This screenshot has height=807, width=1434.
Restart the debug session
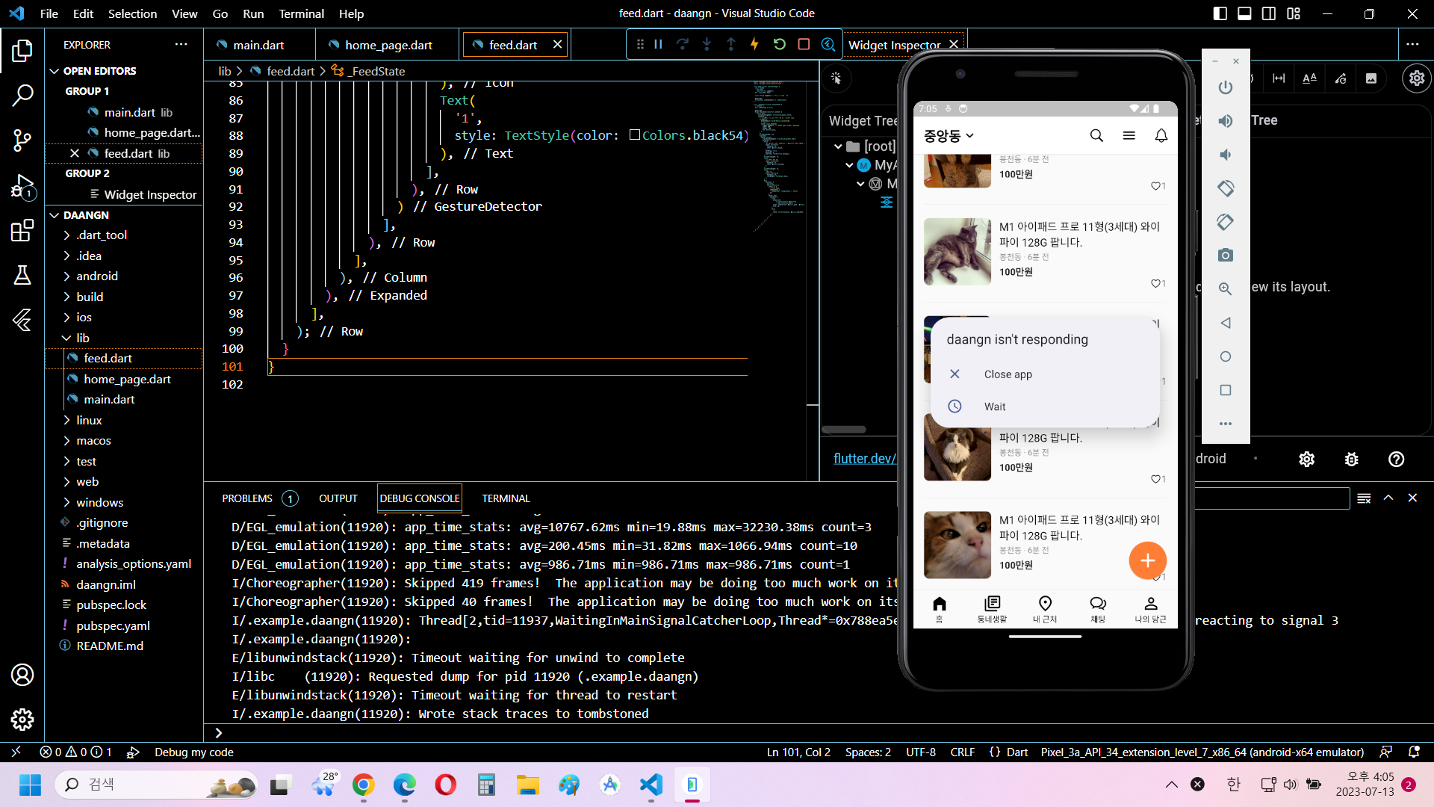coord(779,45)
